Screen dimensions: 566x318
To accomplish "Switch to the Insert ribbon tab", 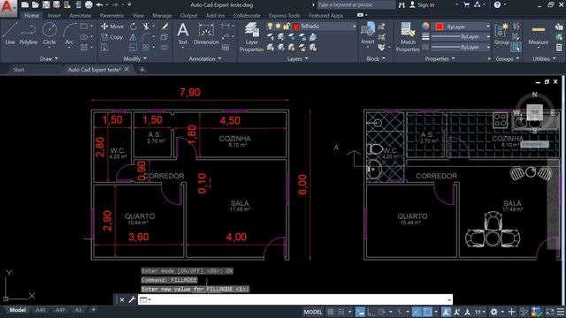I will 54,16.
